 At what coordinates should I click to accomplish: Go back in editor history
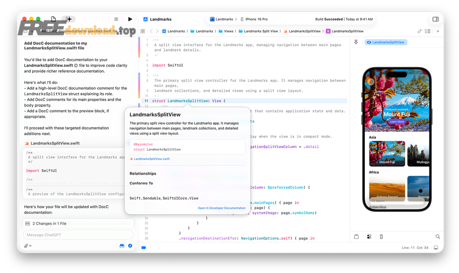pos(151,31)
